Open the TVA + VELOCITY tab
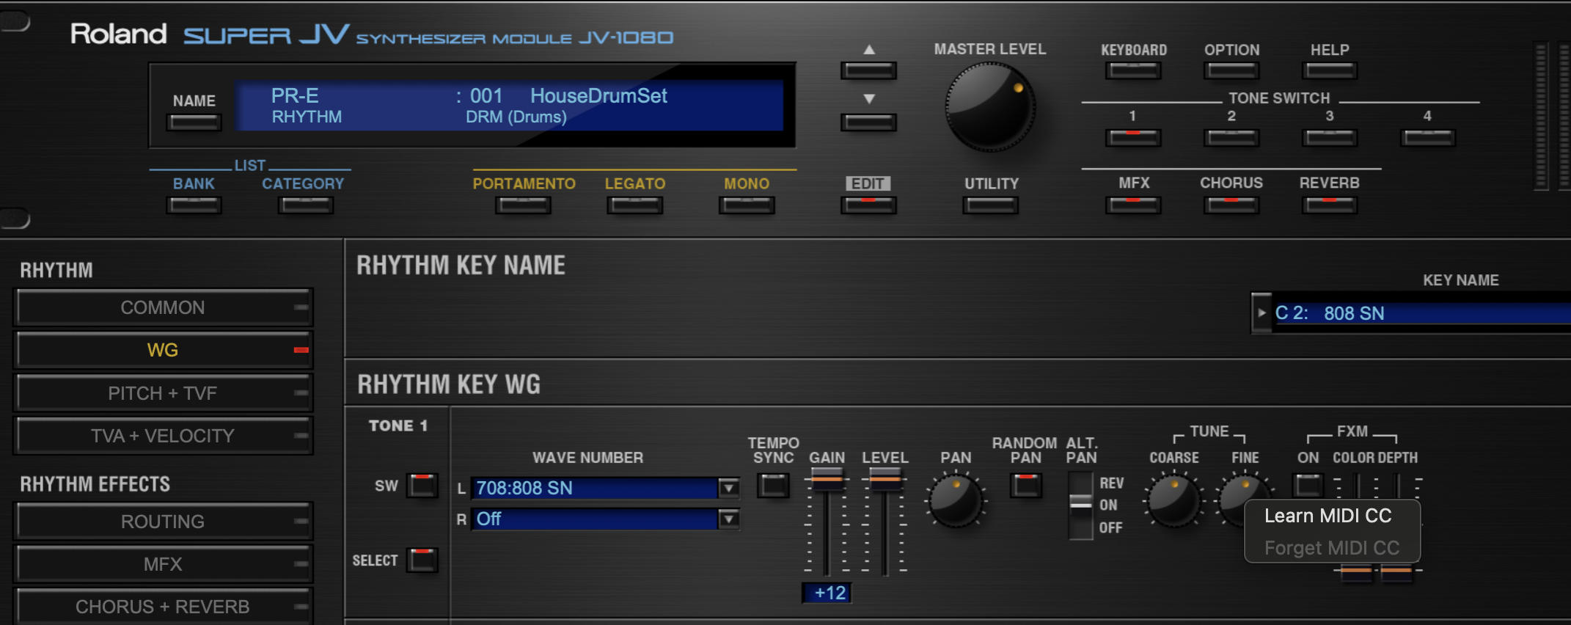Viewport: 1571px width, 625px height. 163,436
